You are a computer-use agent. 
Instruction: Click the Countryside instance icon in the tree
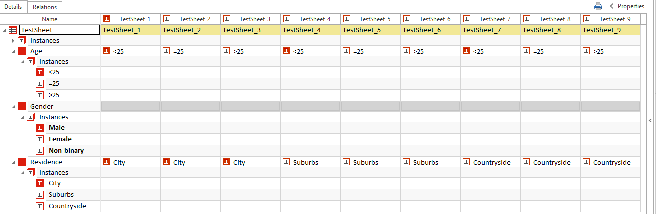pos(40,206)
